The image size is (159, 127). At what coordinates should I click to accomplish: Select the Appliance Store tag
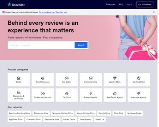(16, 119)
